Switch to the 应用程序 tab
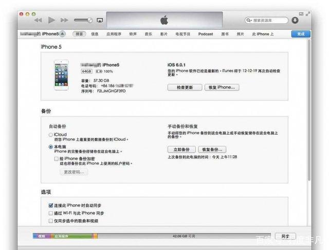Viewport: 329px width, 250px height. coord(114,34)
